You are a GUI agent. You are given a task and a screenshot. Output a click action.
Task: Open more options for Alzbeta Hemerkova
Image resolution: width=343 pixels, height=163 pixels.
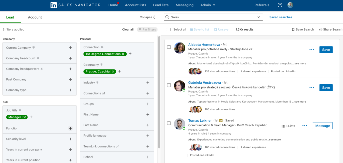[312, 50]
